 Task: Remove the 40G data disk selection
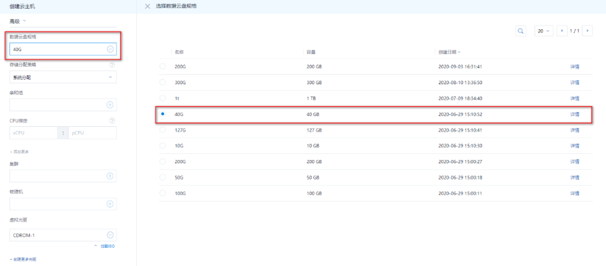coord(110,49)
